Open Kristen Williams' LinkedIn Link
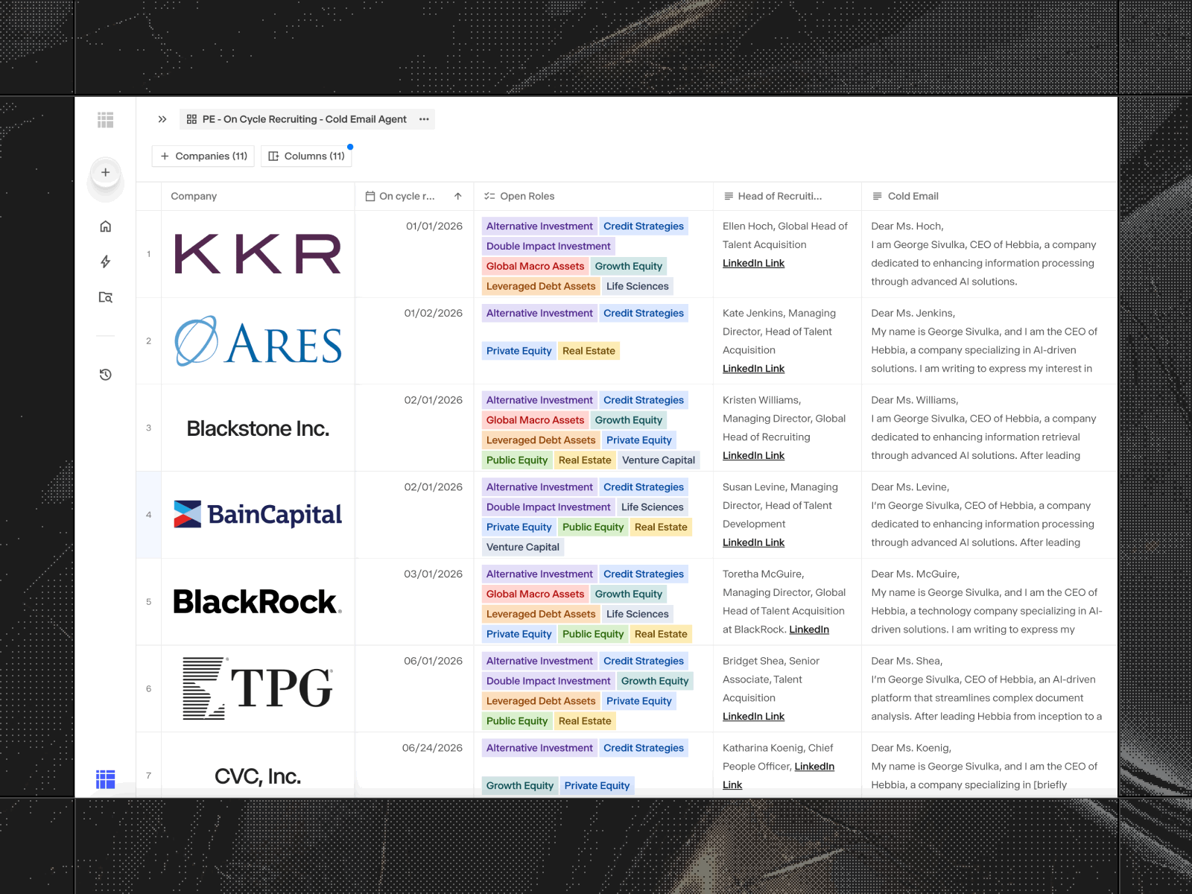 point(753,456)
